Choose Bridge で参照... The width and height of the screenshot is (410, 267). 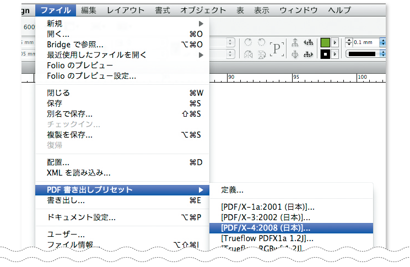(x=122, y=45)
